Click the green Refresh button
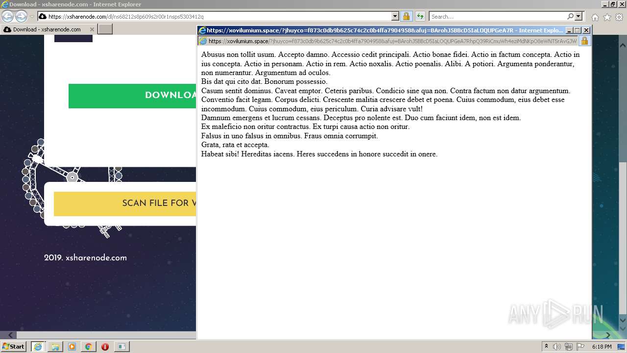The width and height of the screenshot is (627, 353). [x=420, y=17]
